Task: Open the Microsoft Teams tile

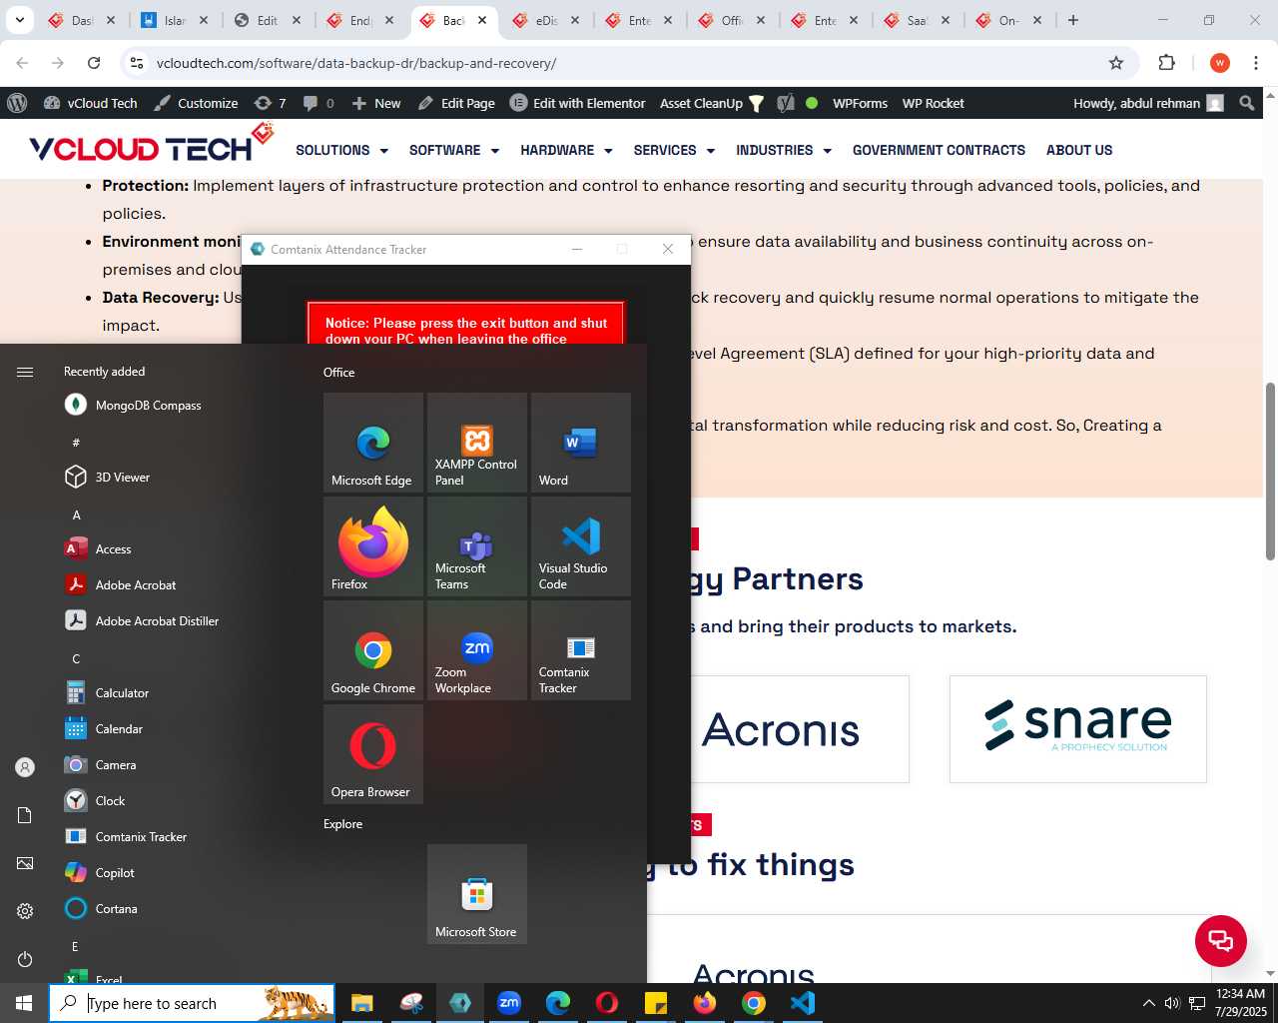Action: click(476, 546)
